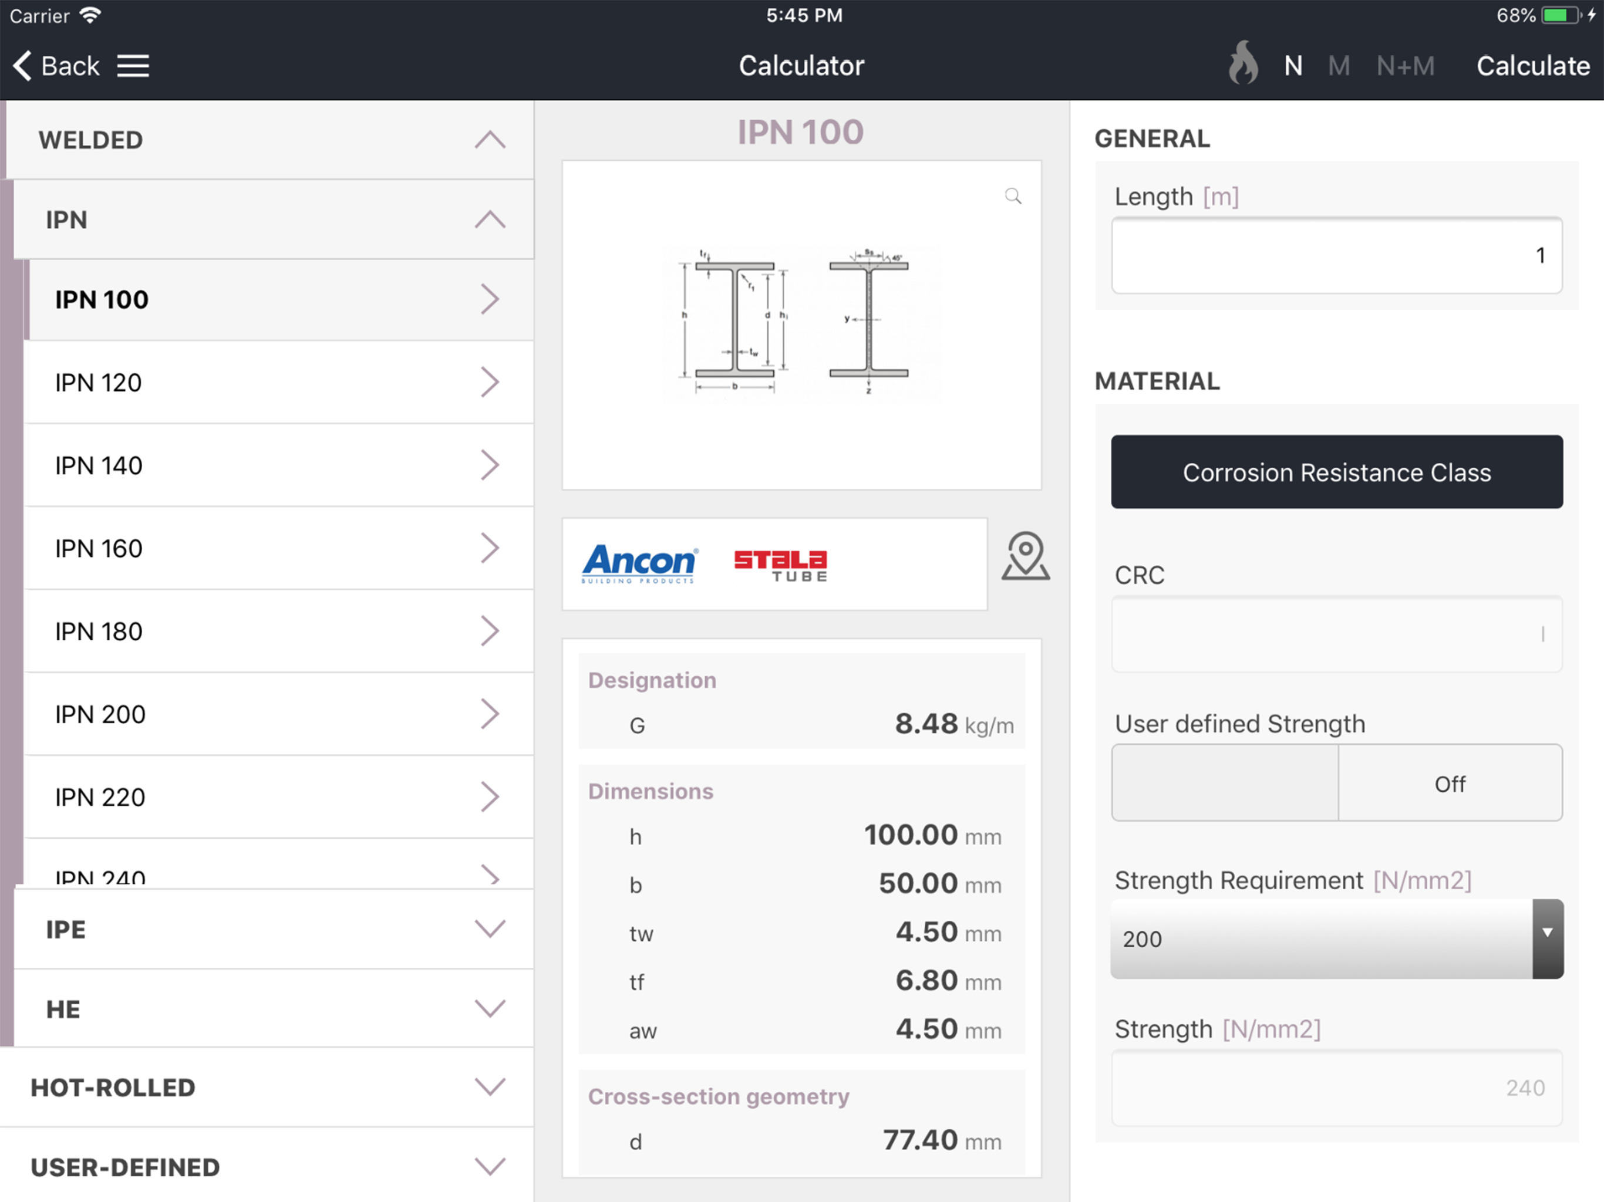Screen dimensions: 1604x1202
Task: Click the Wi-Fi icon in status bar
Action: [x=90, y=15]
